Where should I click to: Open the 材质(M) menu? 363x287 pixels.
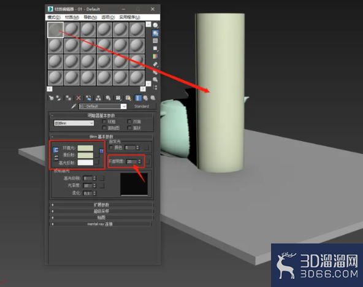[72, 17]
